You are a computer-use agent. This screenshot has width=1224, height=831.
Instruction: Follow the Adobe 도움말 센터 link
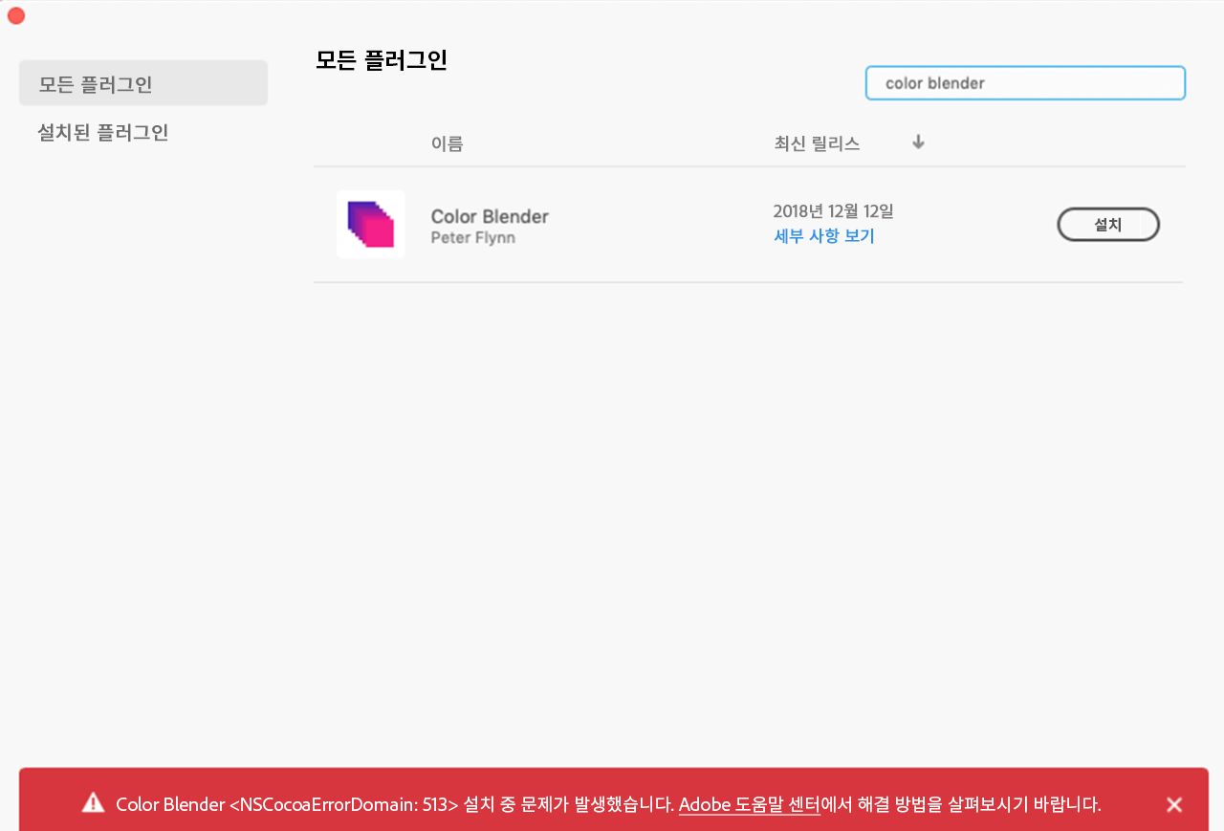point(750,804)
